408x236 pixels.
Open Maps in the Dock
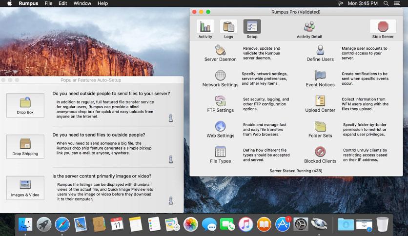(x=172, y=224)
